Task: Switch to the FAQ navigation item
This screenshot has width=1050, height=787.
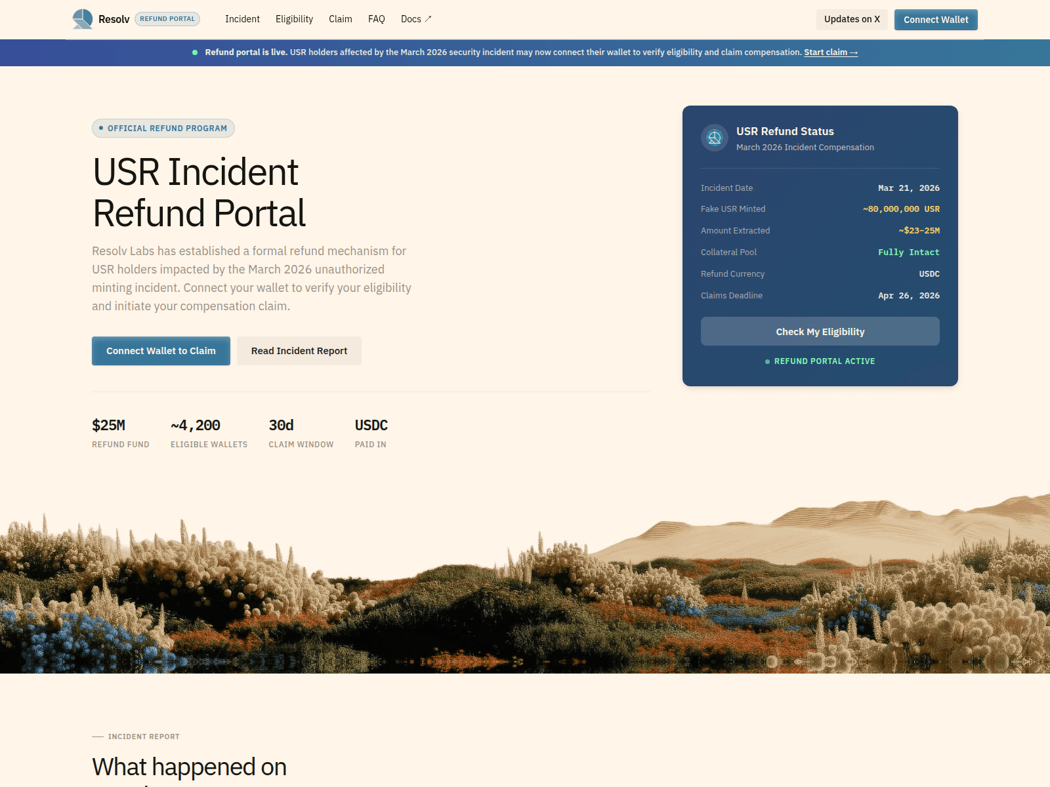Action: point(376,19)
